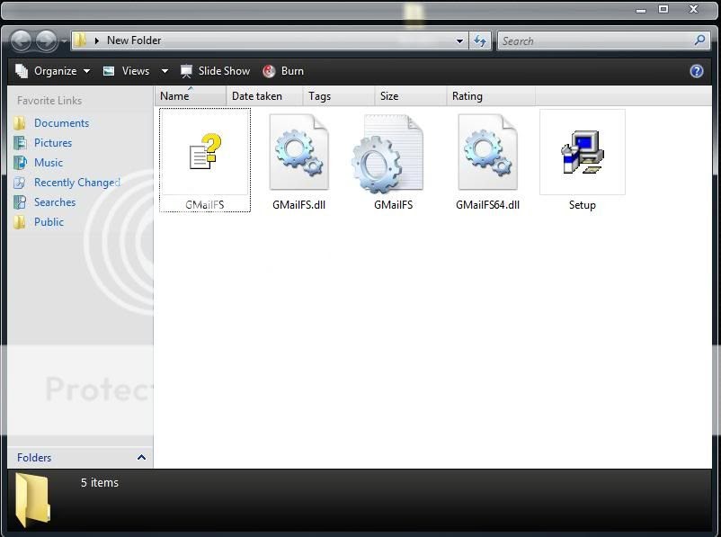Sort by the Date taken column

pyautogui.click(x=264, y=96)
